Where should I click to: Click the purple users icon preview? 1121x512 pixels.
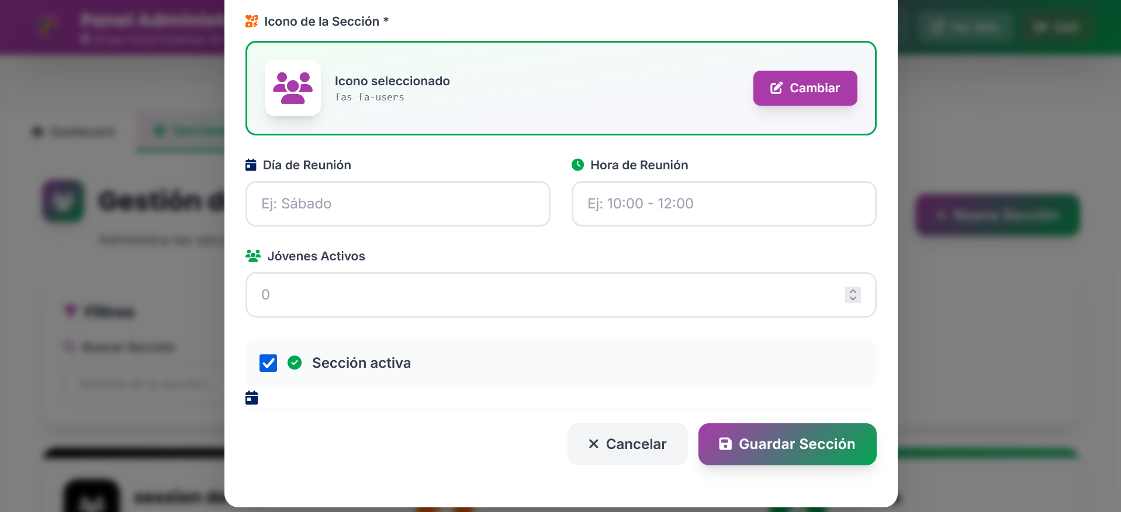(293, 88)
